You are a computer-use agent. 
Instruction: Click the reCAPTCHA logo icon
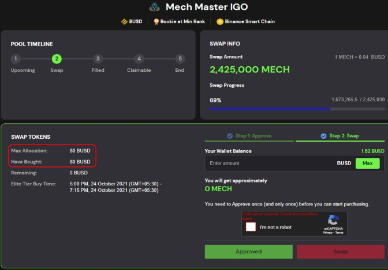click(333, 220)
